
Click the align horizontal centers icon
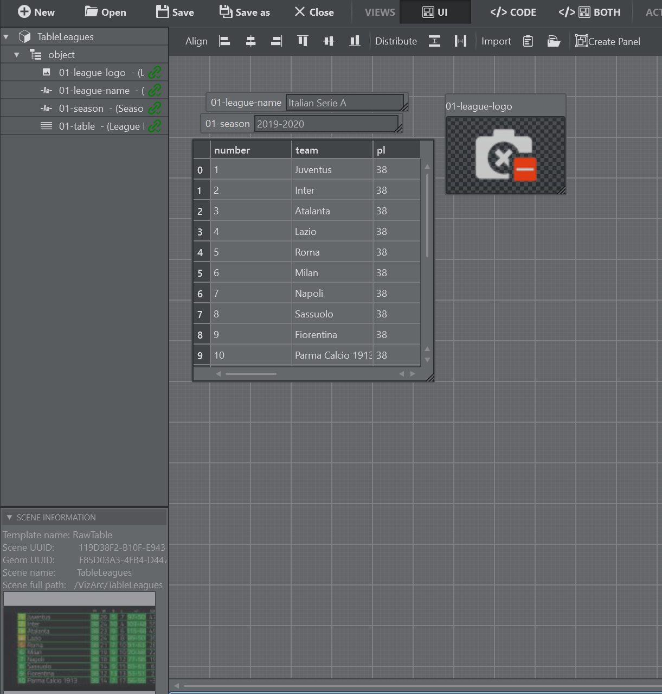pos(250,41)
